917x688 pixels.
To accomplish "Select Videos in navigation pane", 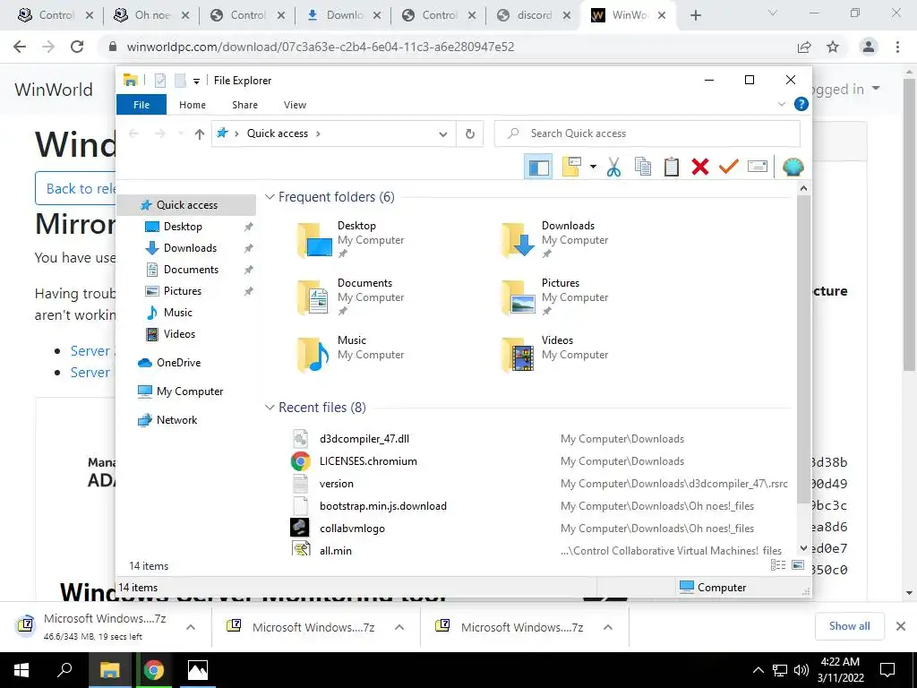I will [x=179, y=334].
